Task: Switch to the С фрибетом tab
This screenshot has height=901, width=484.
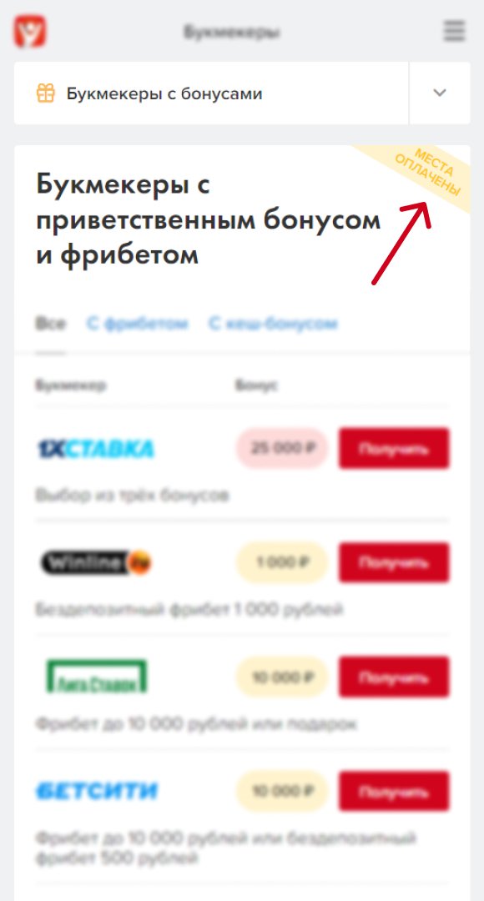Action: click(138, 324)
